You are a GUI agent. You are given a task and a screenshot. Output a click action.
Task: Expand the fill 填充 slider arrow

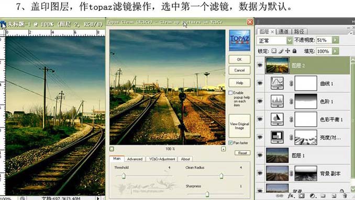pos(335,51)
